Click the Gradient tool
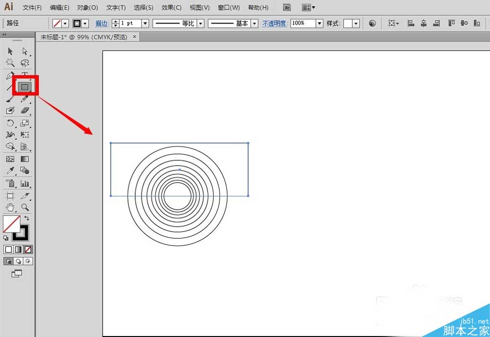Screen dimensions: 490x337 click(x=24, y=159)
